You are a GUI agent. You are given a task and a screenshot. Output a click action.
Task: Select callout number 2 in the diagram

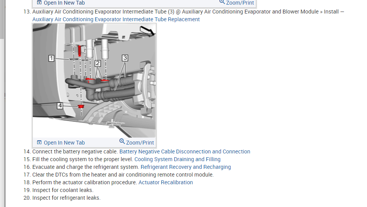click(98, 63)
